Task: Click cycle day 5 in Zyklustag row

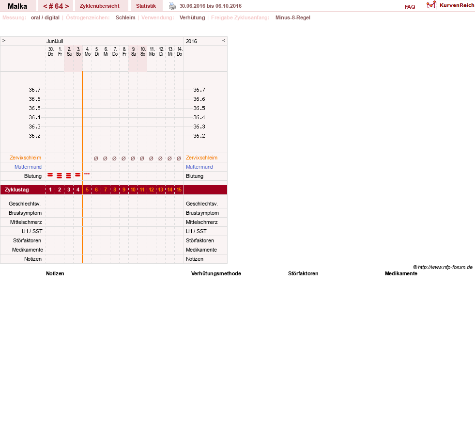Action: coord(87,190)
